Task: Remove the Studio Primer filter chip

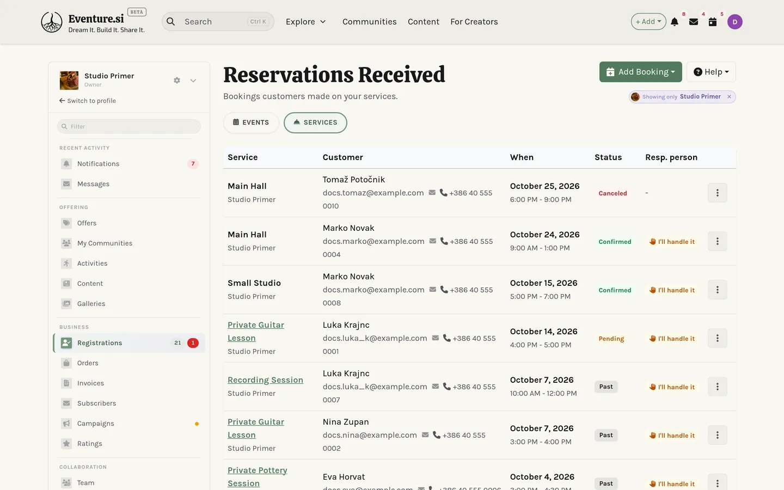Action: click(729, 97)
